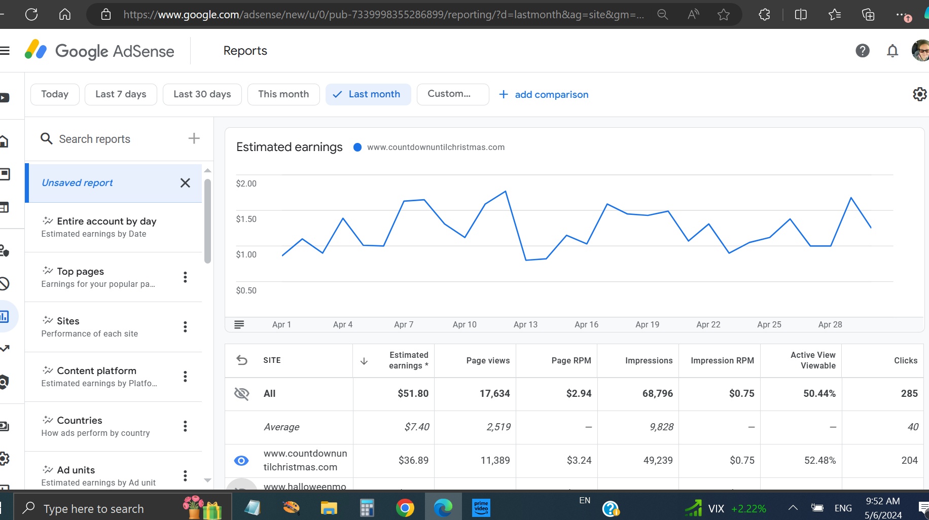Reload the browser page
This screenshot has height=520, width=929.
pos(31,14)
